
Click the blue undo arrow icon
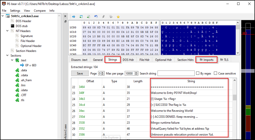pos(96,17)
